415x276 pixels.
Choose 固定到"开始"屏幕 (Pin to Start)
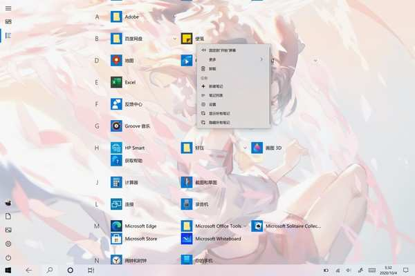click(x=234, y=50)
